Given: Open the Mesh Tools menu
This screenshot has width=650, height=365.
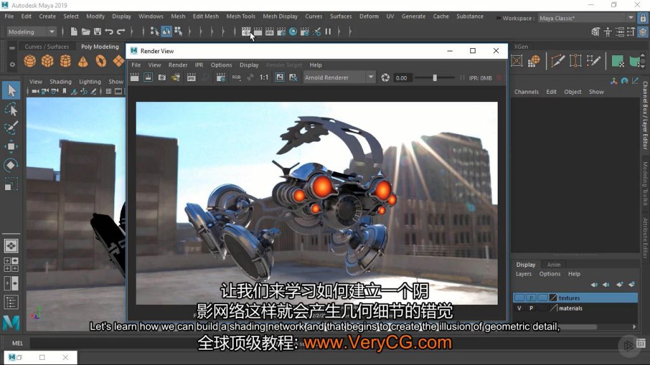Looking at the screenshot, I should point(241,16).
